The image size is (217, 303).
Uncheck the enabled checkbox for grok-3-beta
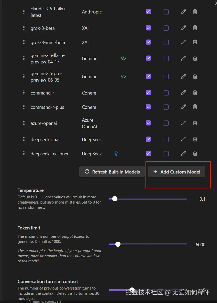148,28
